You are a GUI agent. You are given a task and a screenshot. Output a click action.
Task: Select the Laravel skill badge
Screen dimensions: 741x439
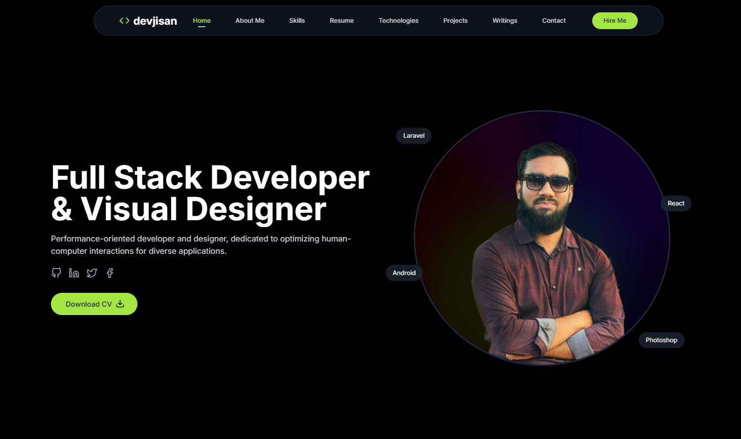[x=413, y=135]
